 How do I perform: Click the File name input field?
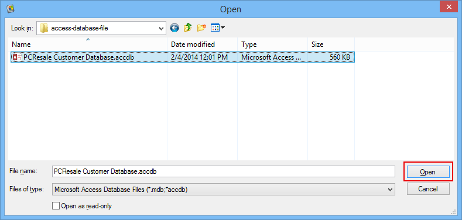[x=223, y=171]
